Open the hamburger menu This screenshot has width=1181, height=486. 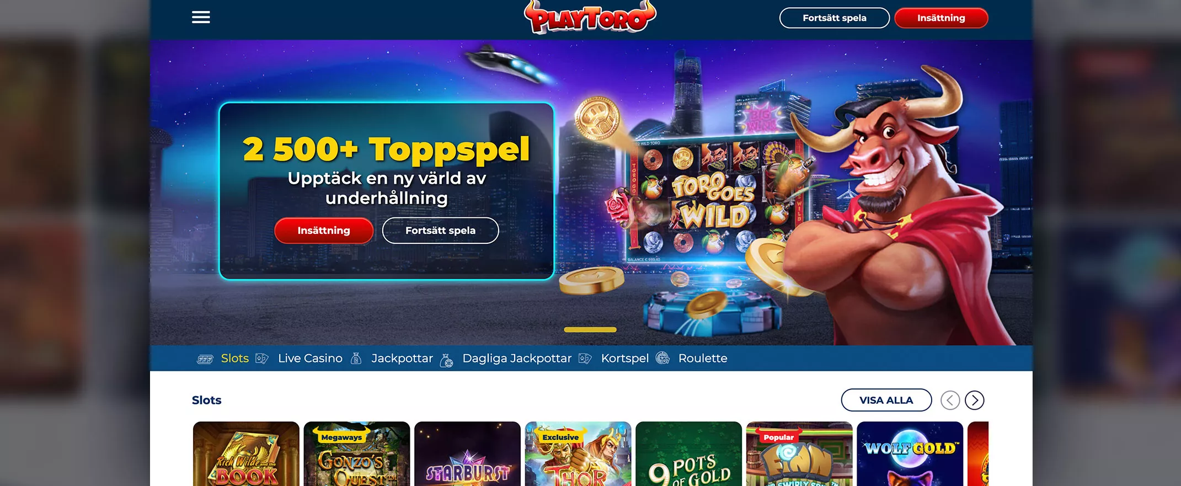click(201, 18)
